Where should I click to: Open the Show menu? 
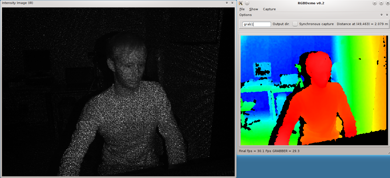click(254, 9)
